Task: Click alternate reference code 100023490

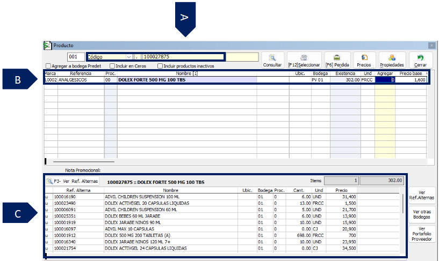Action: point(64,203)
